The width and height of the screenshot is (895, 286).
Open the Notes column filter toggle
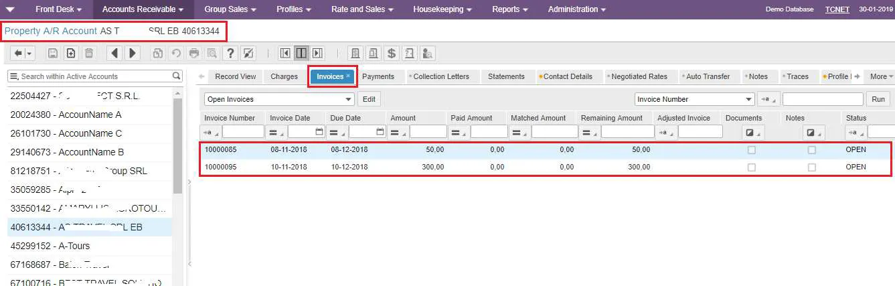tap(814, 132)
